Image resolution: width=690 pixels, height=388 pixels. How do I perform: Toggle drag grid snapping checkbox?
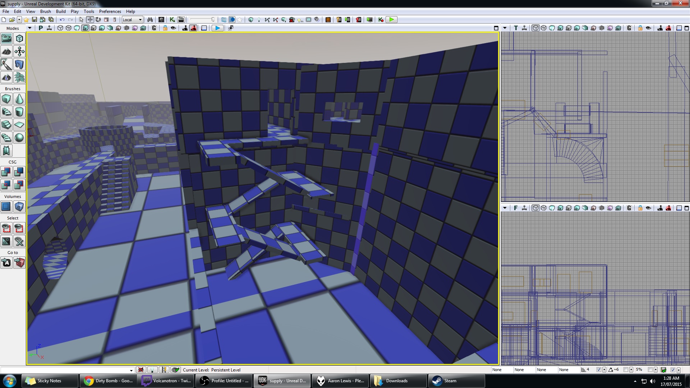(x=599, y=370)
